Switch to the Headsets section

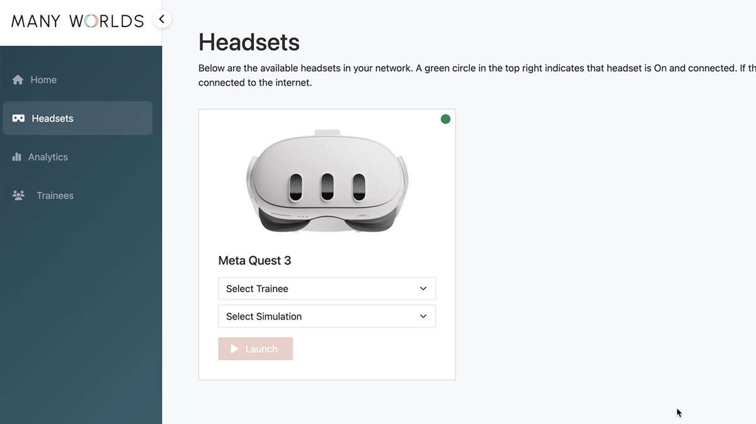click(52, 118)
